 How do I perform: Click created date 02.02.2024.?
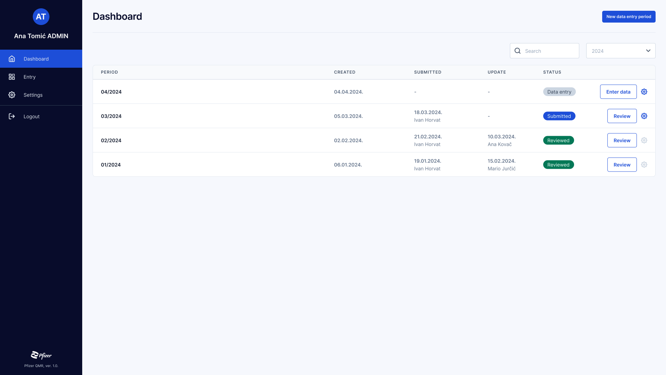(348, 140)
